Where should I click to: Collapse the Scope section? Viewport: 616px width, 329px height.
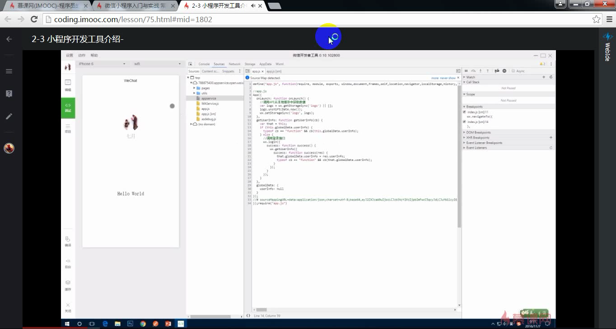click(x=465, y=94)
